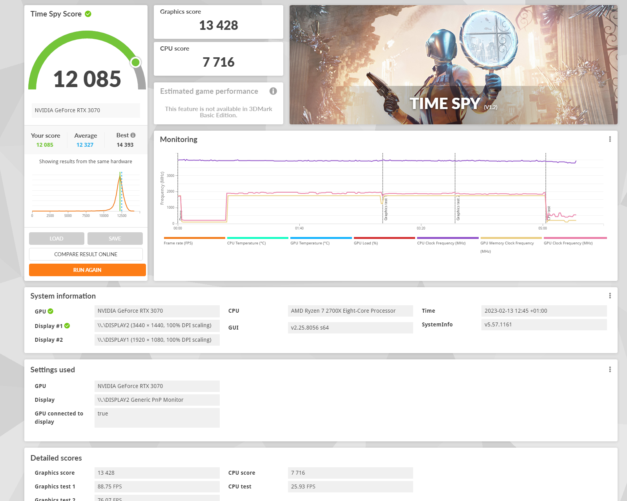Click the NVIDIA GeForce RTX 3070 label under the score

coord(86,110)
